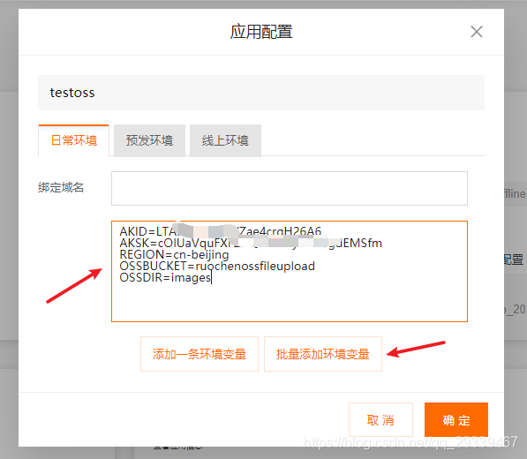Cancel with the 取消 button
527x459 pixels.
click(380, 420)
